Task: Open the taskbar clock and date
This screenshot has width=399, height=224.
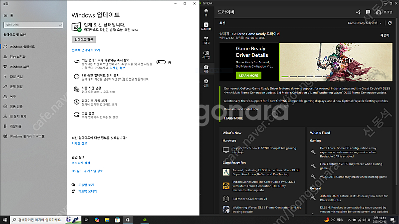Action: tap(380, 220)
